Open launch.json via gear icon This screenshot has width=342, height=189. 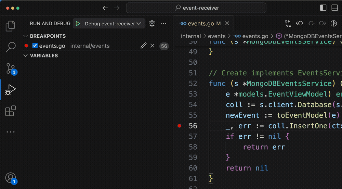coord(152,23)
